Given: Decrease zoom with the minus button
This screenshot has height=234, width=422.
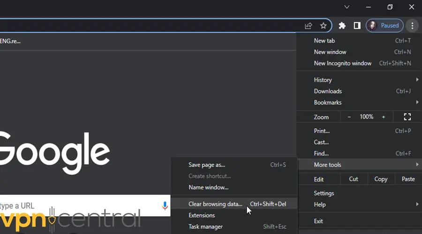Looking at the screenshot, I should (x=349, y=117).
